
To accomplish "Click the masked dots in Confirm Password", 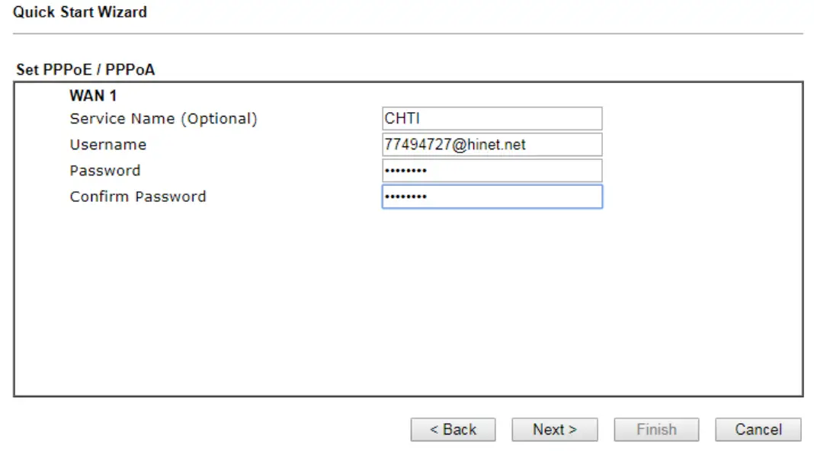I will [x=405, y=197].
